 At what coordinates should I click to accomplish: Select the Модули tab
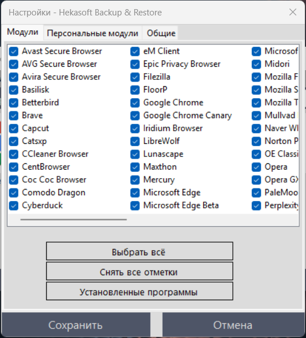point(23,32)
